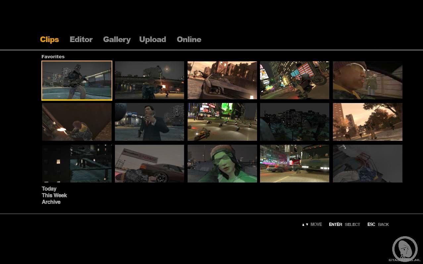Select the city bus at night clip
Screen dimensions: 423x264
pos(295,164)
